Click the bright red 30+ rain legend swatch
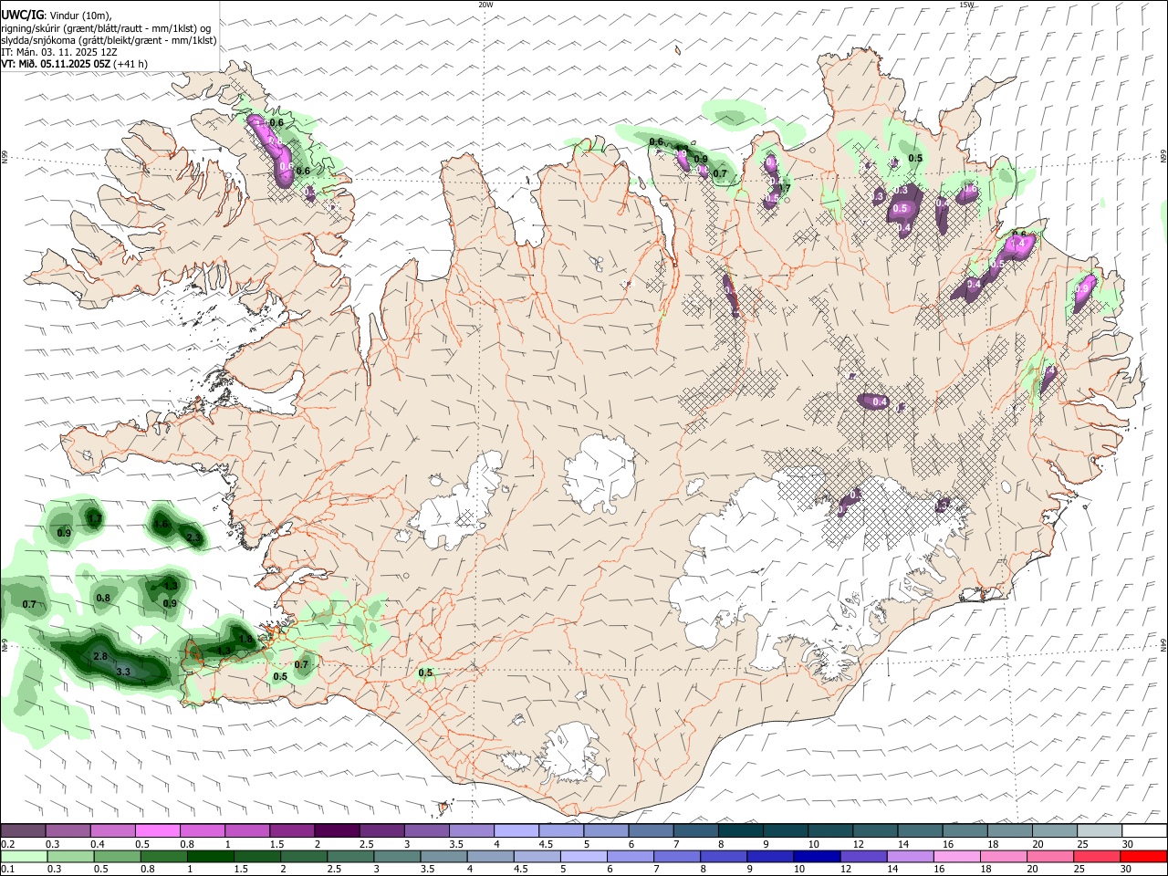The width and height of the screenshot is (1168, 876). tap(1143, 857)
